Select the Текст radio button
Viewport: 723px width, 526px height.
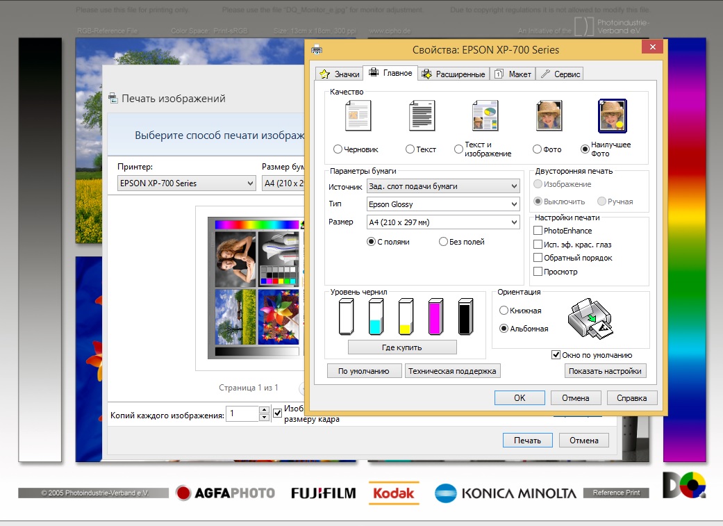coord(410,149)
